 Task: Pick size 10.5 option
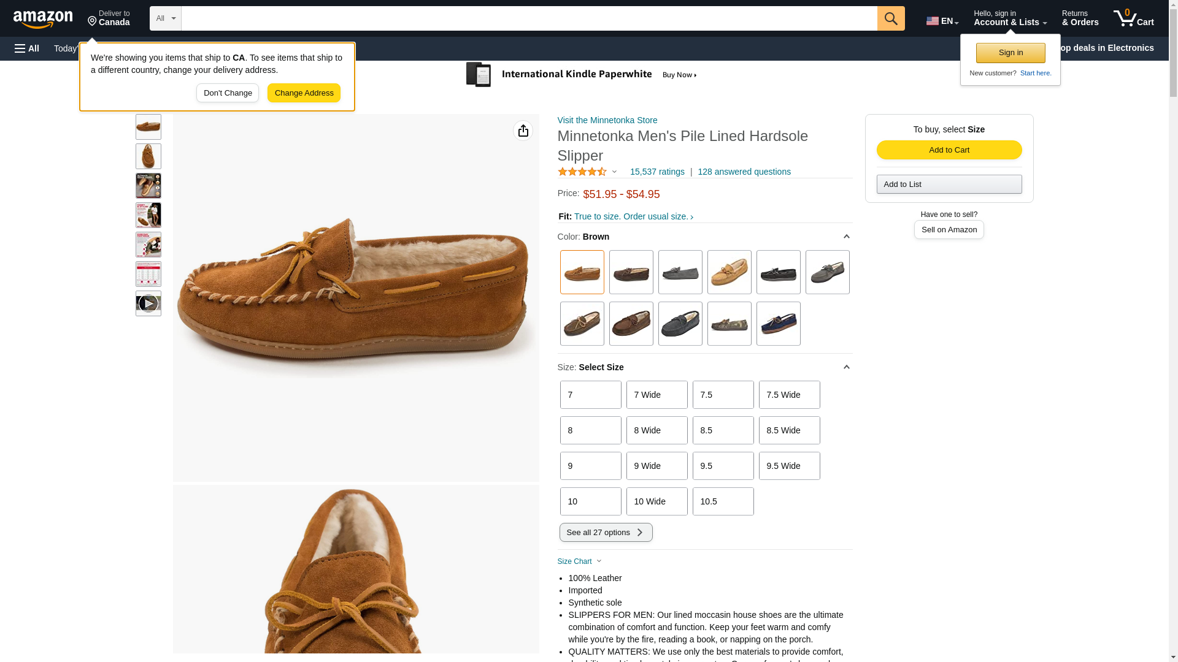(723, 501)
